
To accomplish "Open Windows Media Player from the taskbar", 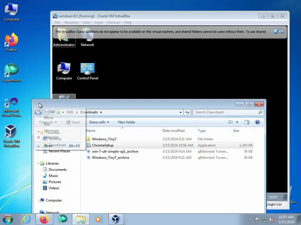I will tap(99, 219).
